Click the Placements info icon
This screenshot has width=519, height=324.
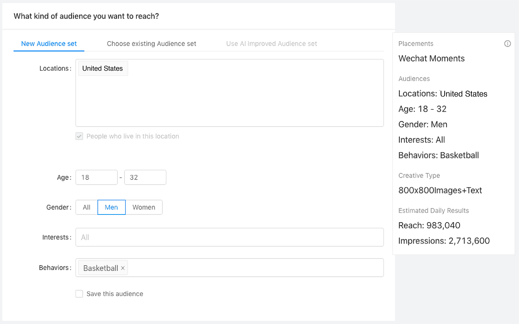click(507, 43)
